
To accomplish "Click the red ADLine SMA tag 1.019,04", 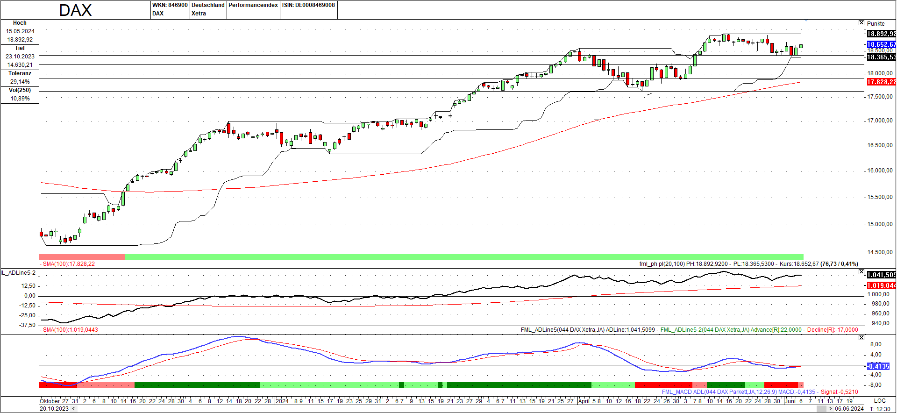I will pyautogui.click(x=881, y=285).
